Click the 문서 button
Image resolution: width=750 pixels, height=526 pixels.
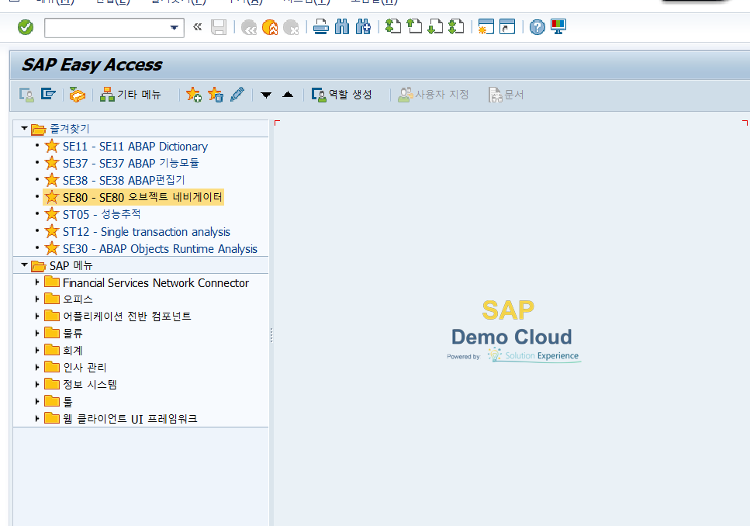506,95
